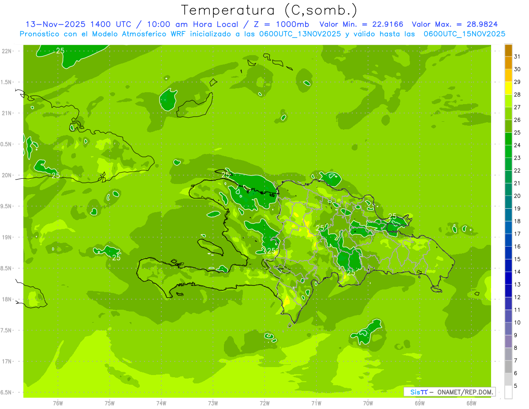Click the Valor Max. = 28.9824 text
Screen dimensions: 529x409
(x=455, y=25)
